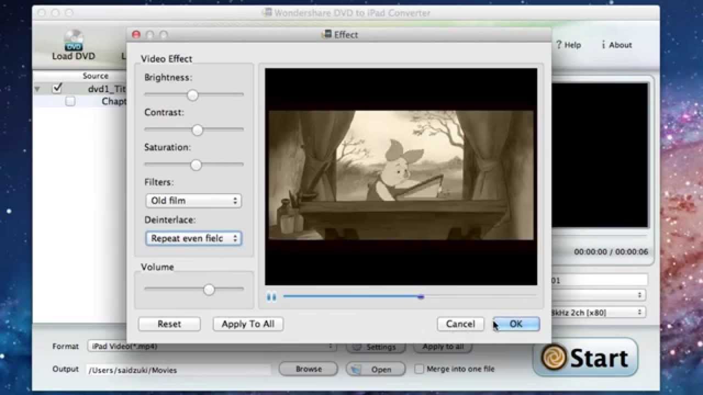The image size is (703, 395).
Task: Click the Contrast slider handle
Action: (x=197, y=130)
